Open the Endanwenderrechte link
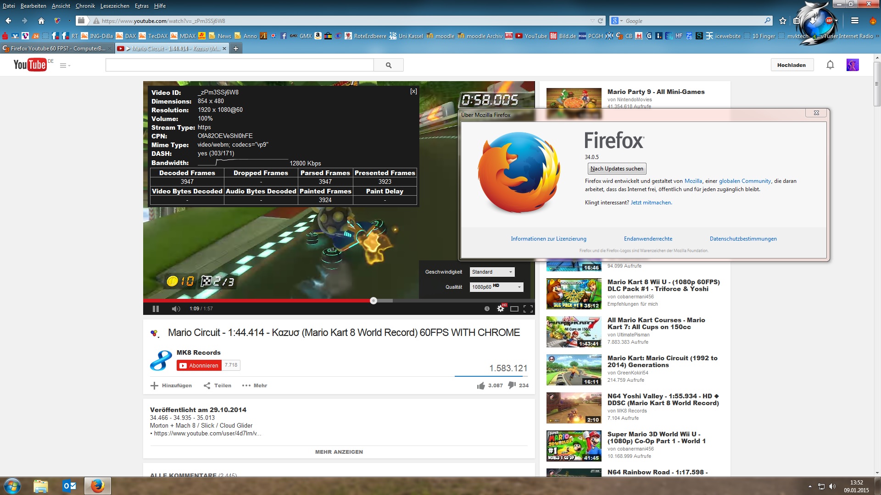The height and width of the screenshot is (495, 881). point(648,239)
